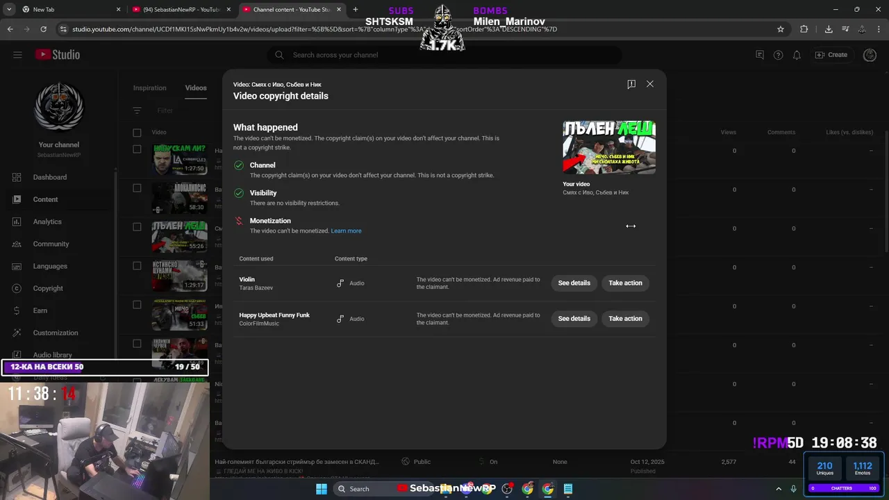Open the notifications bell
Image resolution: width=889 pixels, height=500 pixels.
click(x=797, y=55)
